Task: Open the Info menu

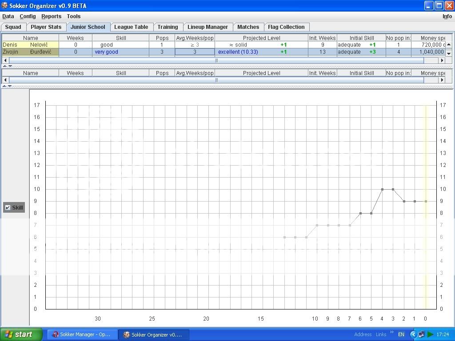Action: (x=447, y=16)
